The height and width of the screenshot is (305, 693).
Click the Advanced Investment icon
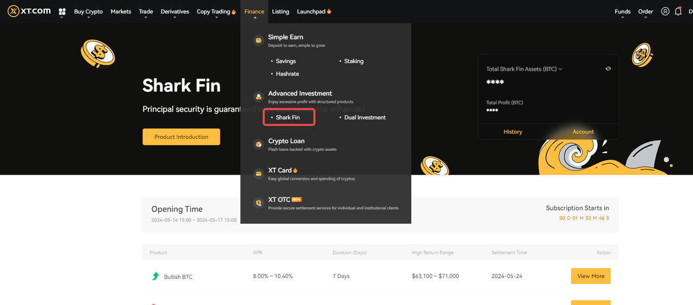(258, 97)
